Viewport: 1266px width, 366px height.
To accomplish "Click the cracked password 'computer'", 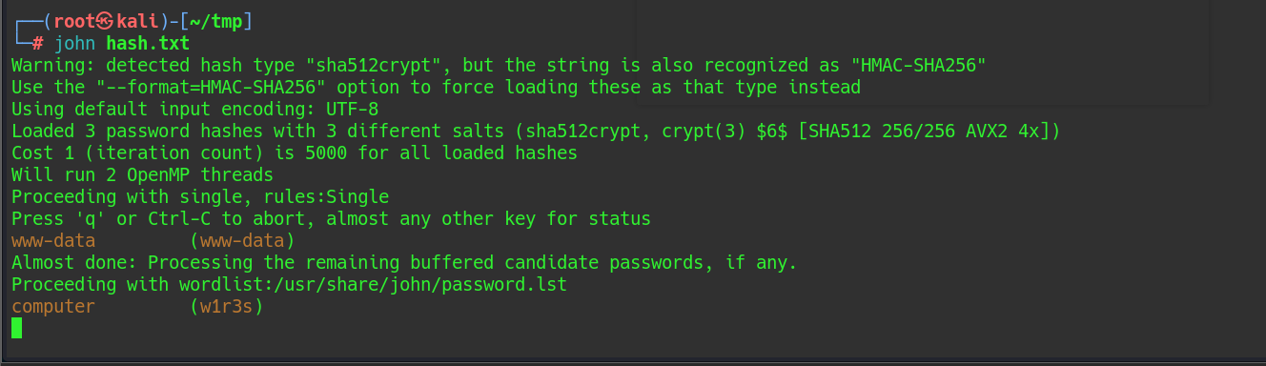I will [53, 307].
